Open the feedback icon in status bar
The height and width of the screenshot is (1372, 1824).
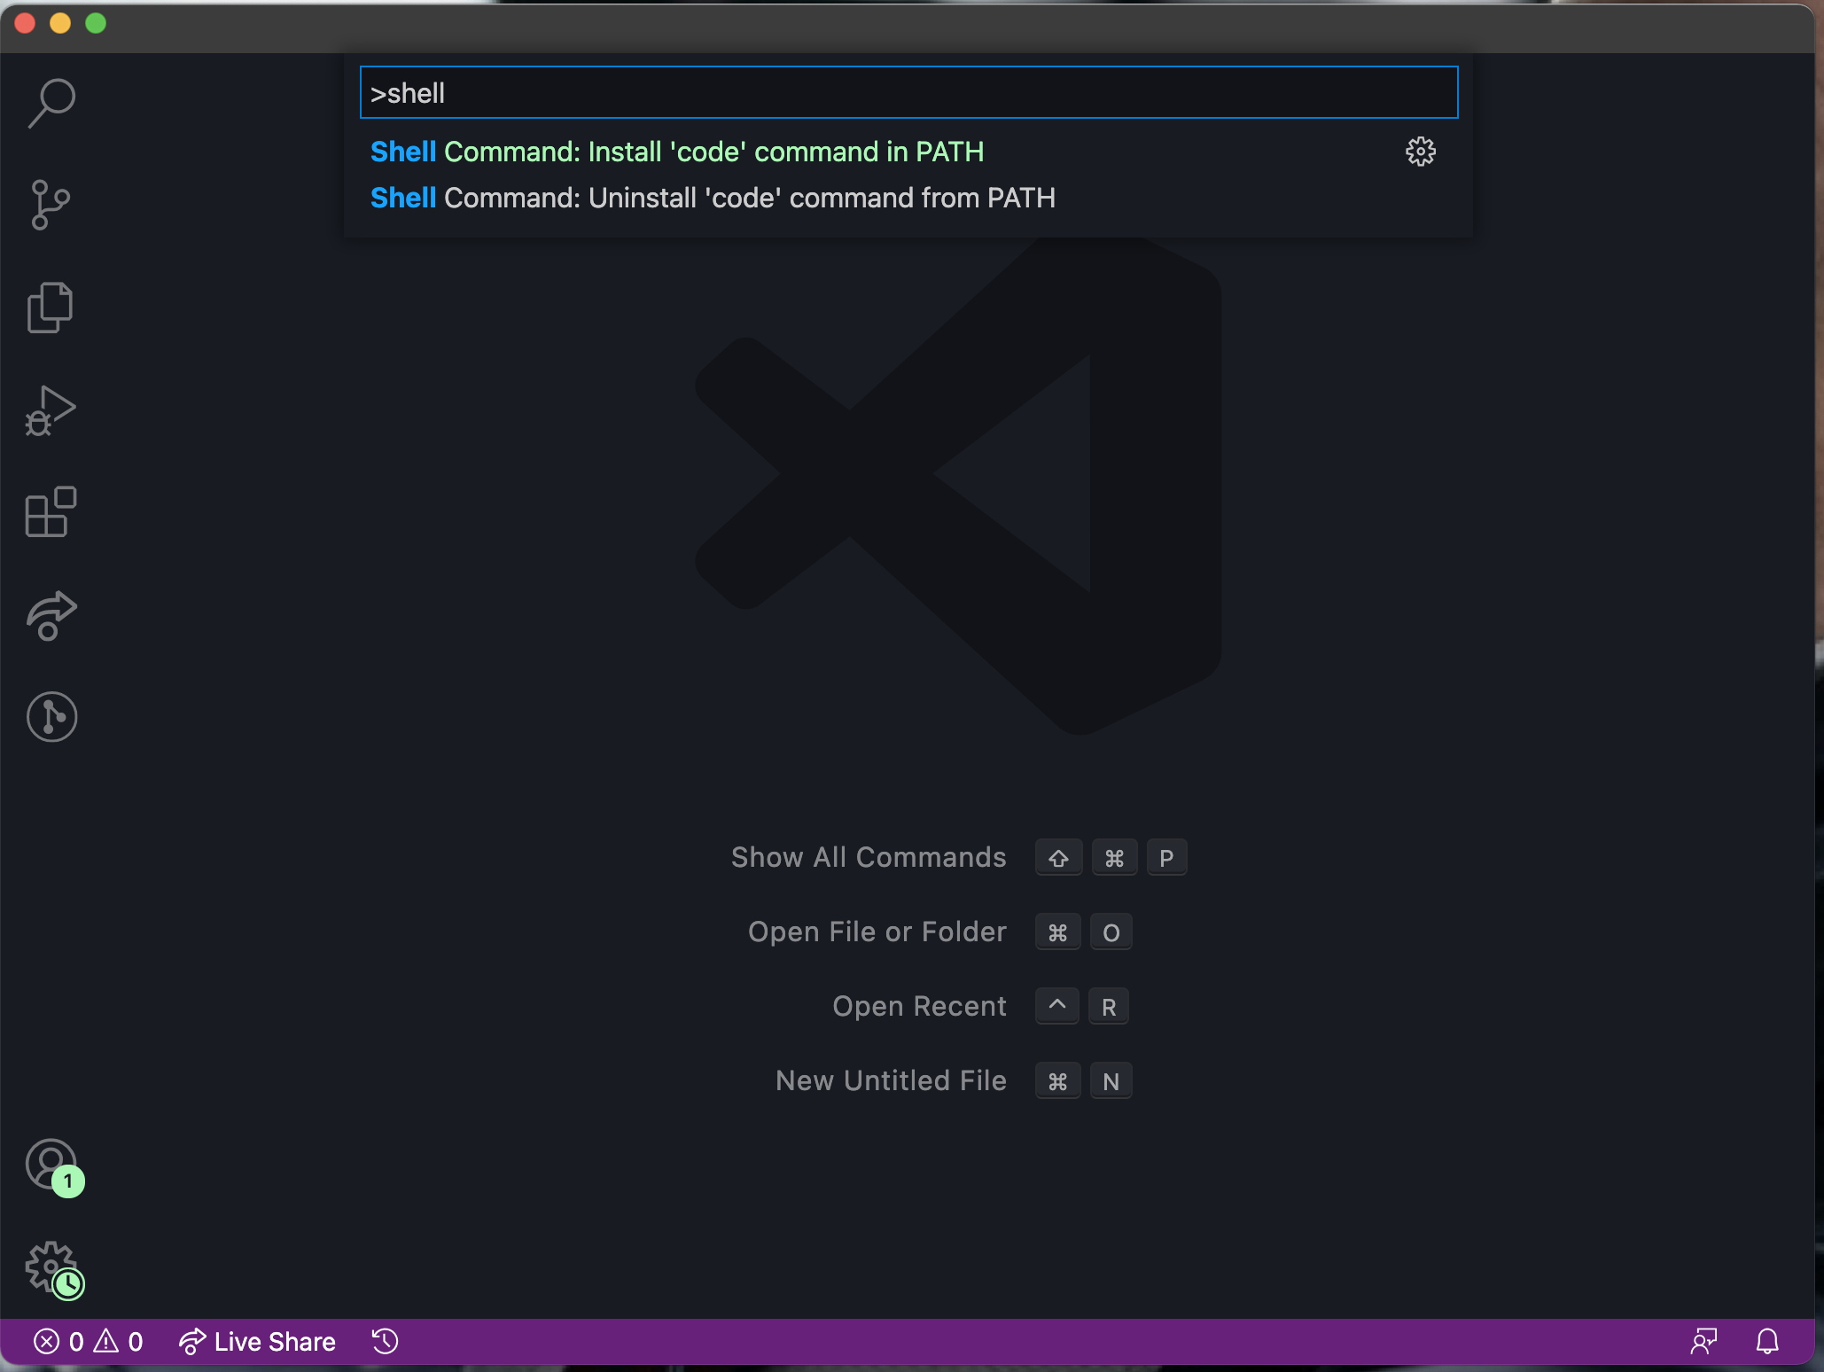click(1703, 1342)
